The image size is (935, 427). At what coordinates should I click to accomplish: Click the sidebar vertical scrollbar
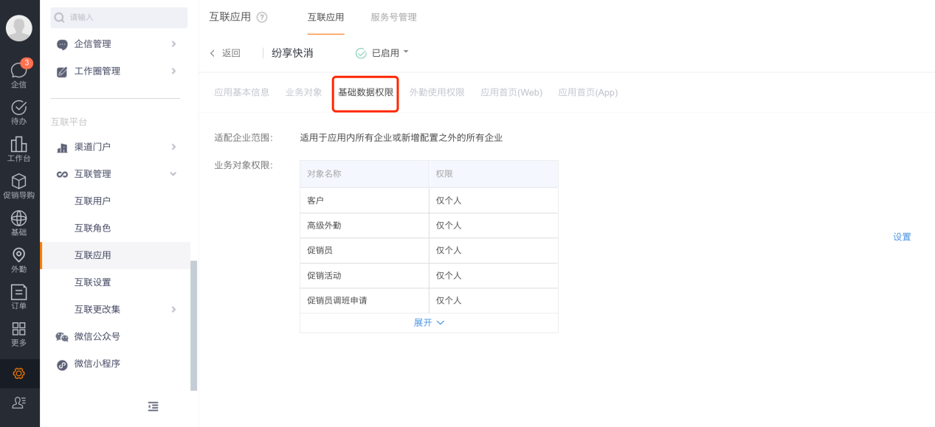(x=193, y=325)
